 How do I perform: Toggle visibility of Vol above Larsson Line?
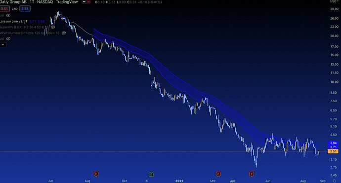(x=8, y=15)
